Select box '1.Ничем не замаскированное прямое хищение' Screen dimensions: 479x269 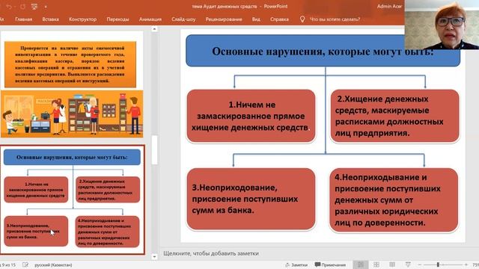click(251, 116)
